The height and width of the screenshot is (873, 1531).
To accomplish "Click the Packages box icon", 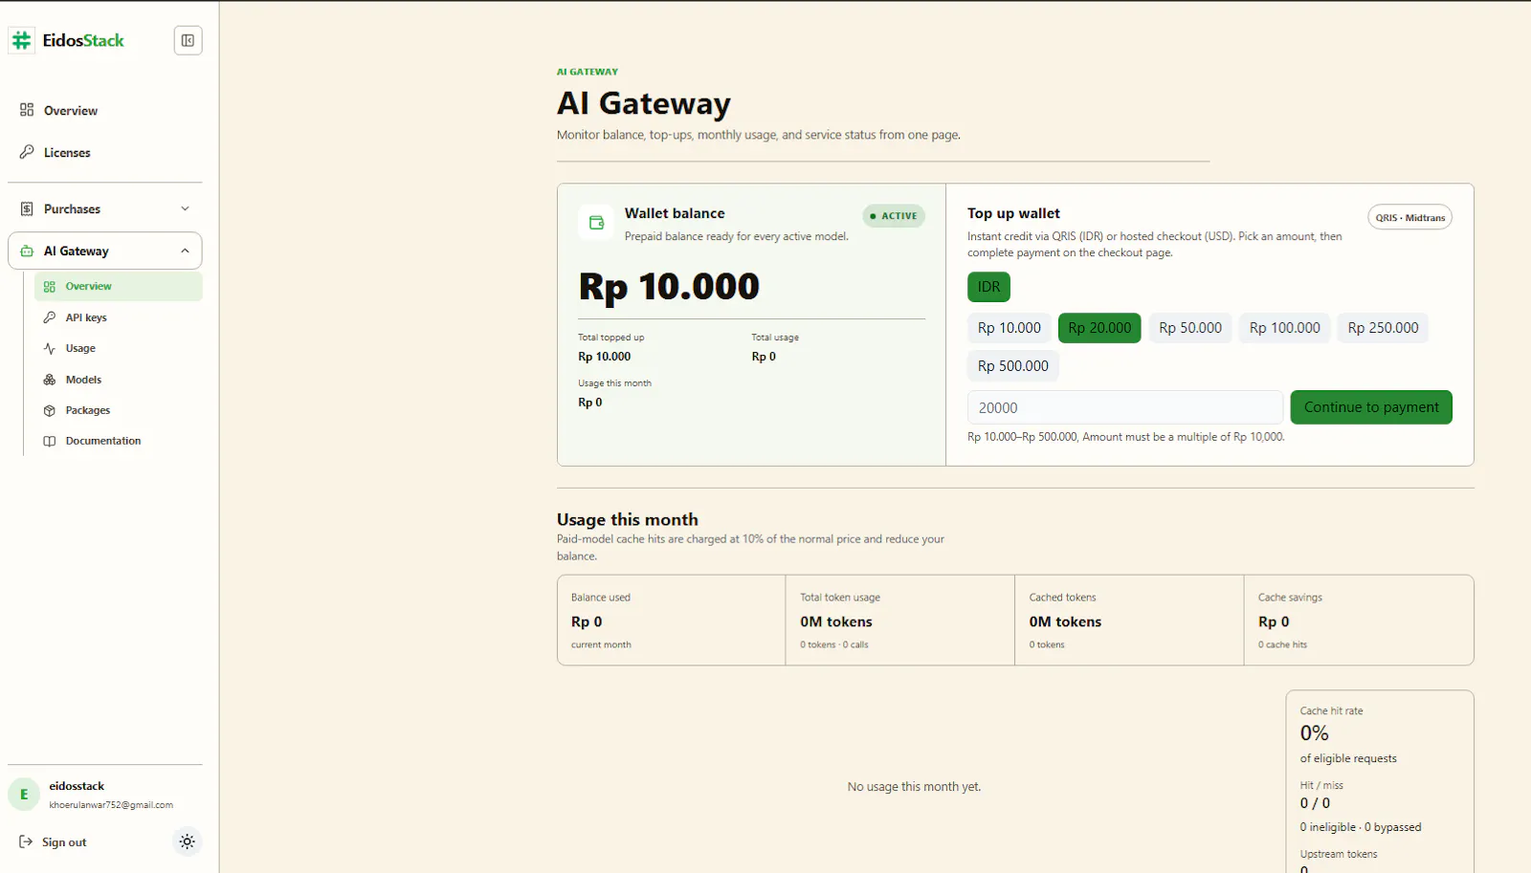I will 50,410.
